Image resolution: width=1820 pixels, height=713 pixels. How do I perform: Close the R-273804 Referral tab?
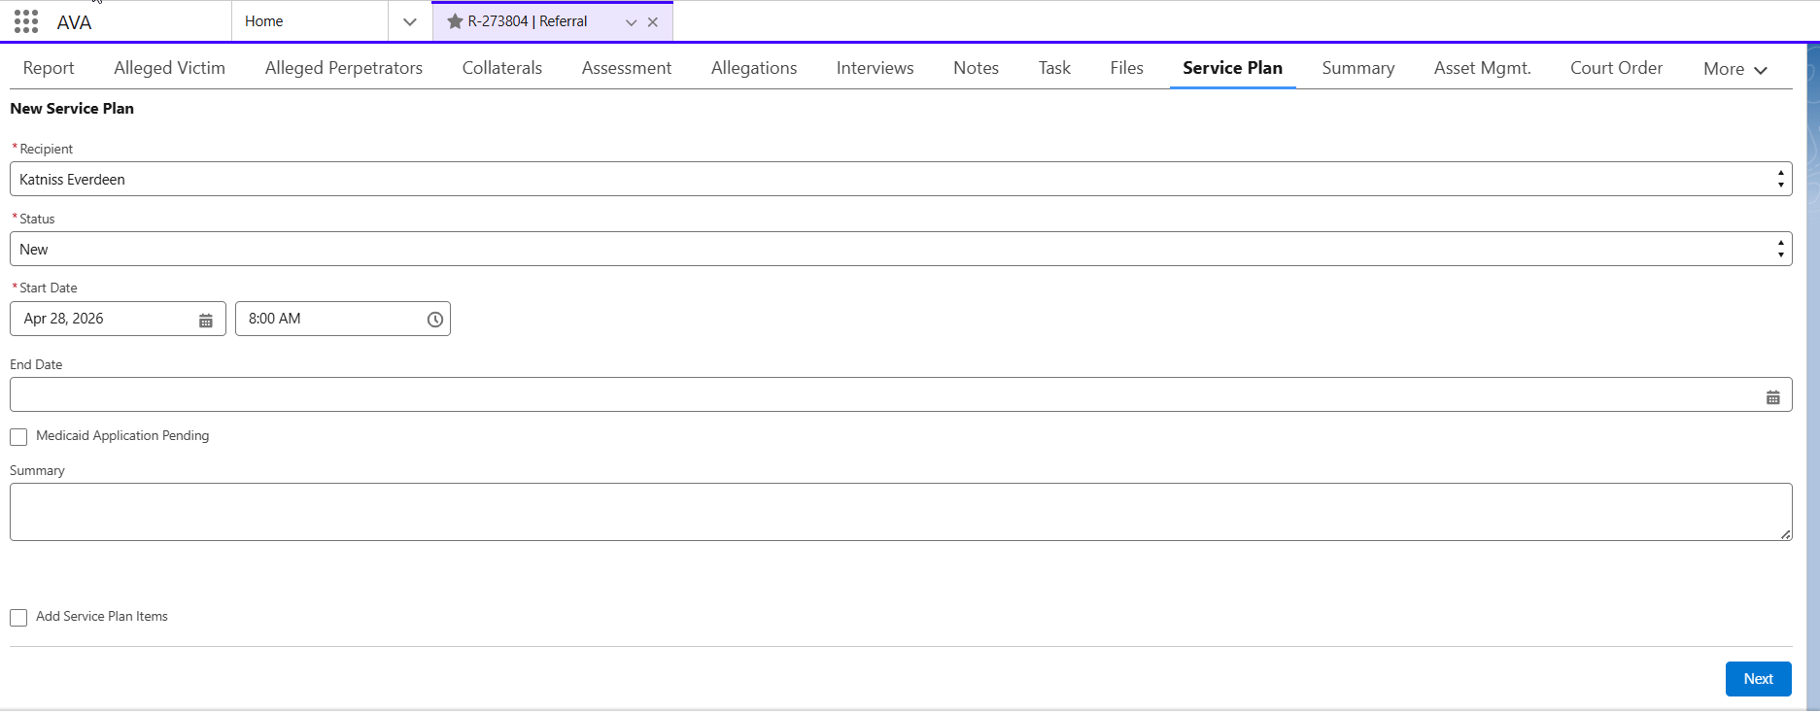point(653,22)
